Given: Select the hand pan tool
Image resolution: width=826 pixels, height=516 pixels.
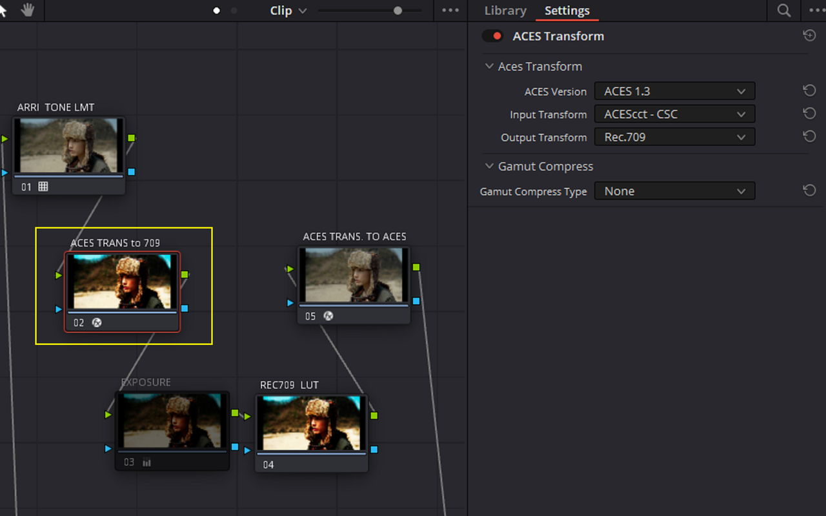Looking at the screenshot, I should coord(27,11).
